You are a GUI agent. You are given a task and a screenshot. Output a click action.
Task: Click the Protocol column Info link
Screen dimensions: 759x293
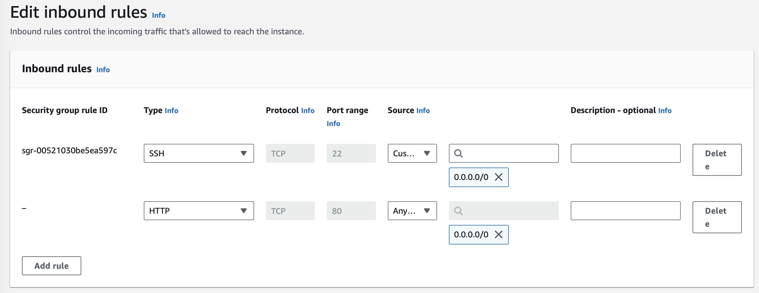tap(307, 111)
